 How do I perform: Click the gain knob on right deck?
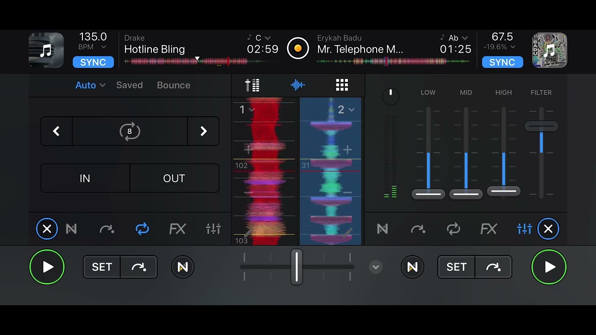(x=391, y=96)
